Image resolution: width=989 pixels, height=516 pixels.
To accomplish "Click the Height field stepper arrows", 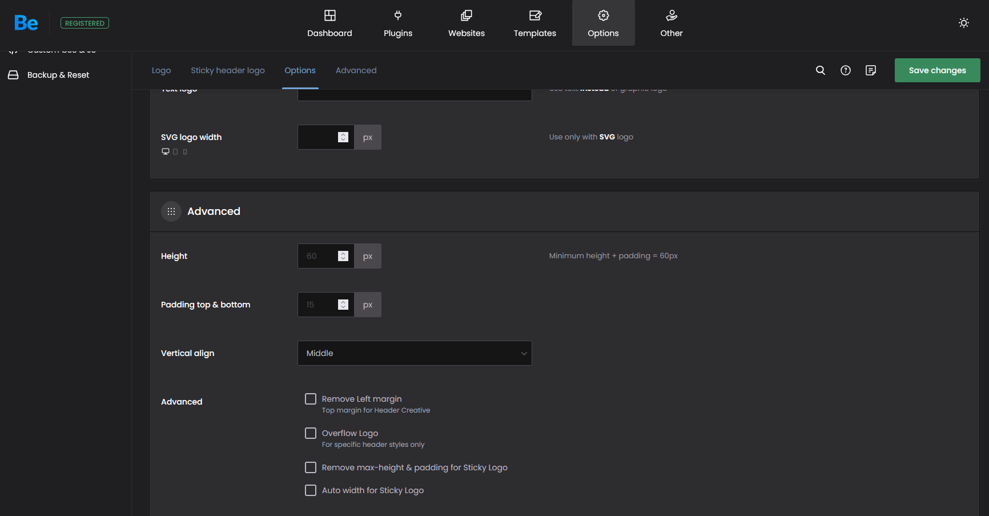I will coord(343,256).
